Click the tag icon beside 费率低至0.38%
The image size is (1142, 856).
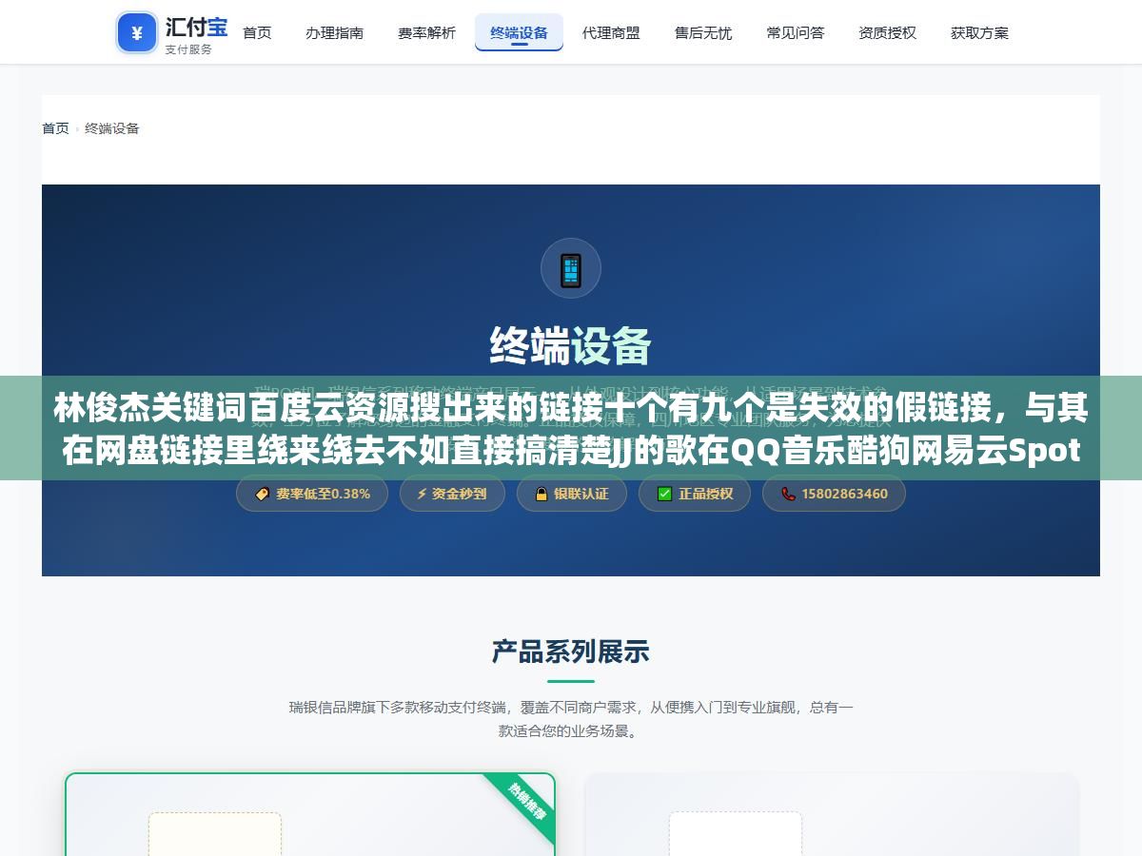[263, 494]
